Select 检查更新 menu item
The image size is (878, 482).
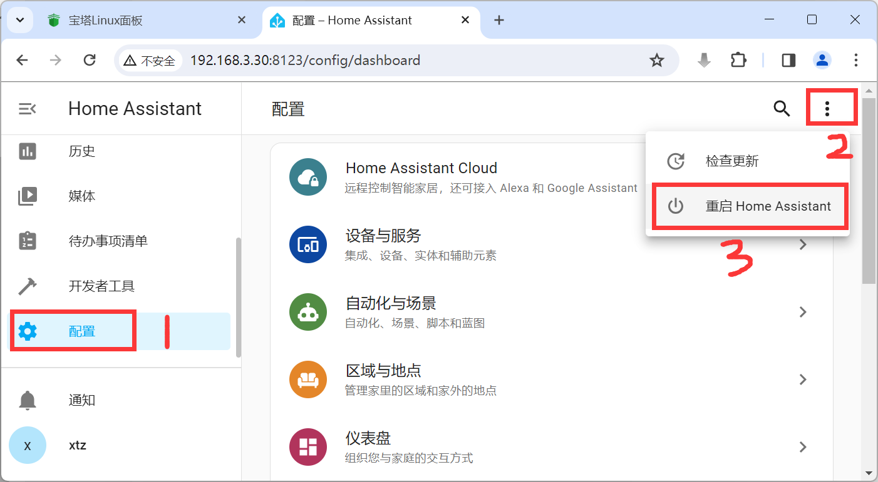click(x=748, y=161)
